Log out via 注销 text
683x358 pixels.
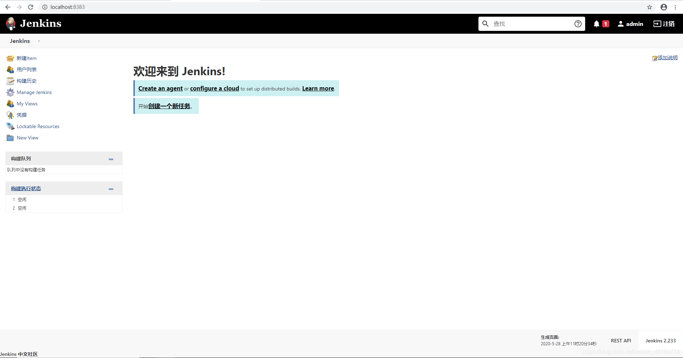pyautogui.click(x=669, y=24)
